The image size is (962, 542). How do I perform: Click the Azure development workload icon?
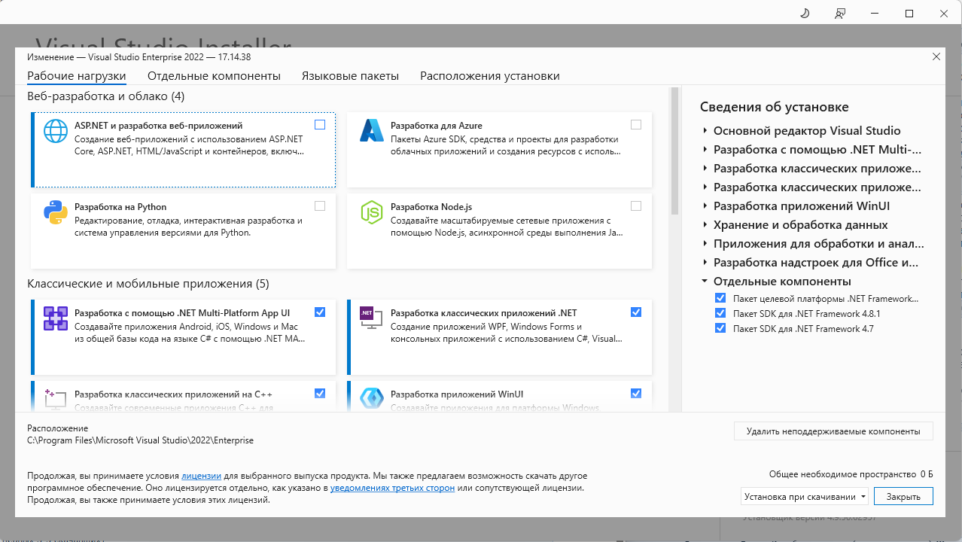(372, 131)
